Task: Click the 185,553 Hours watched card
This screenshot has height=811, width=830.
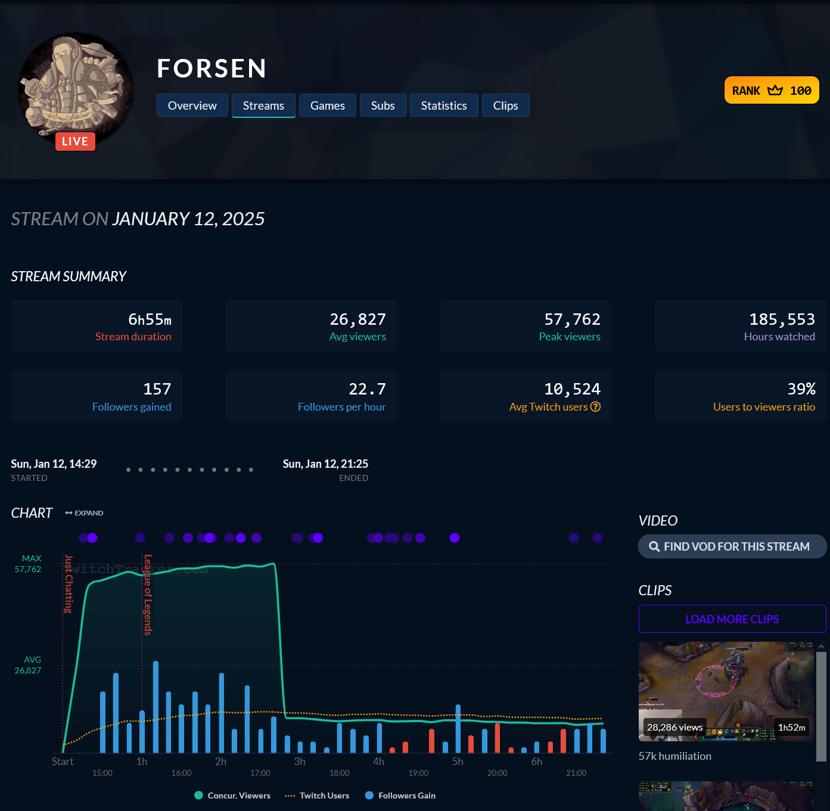Action: point(741,326)
